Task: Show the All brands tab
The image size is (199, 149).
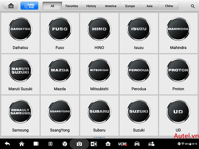Action: click(x=53, y=6)
